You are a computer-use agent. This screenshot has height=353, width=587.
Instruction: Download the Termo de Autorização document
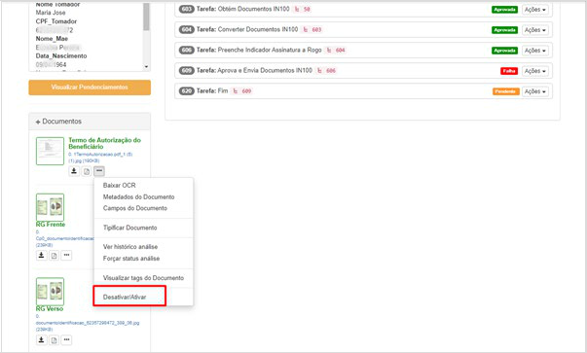74,171
